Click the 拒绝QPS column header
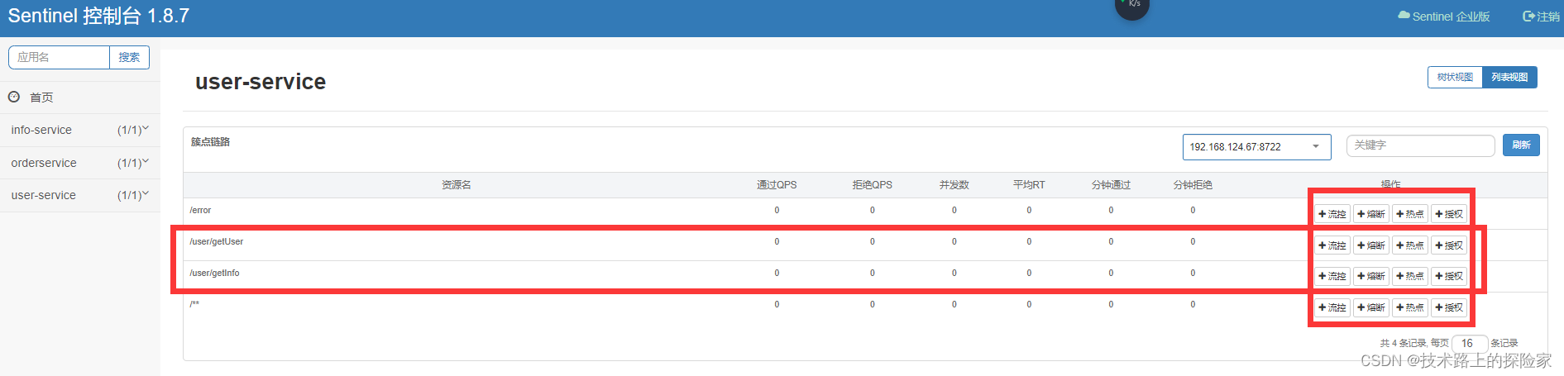This screenshot has height=376, width=1564. pyautogui.click(x=872, y=185)
